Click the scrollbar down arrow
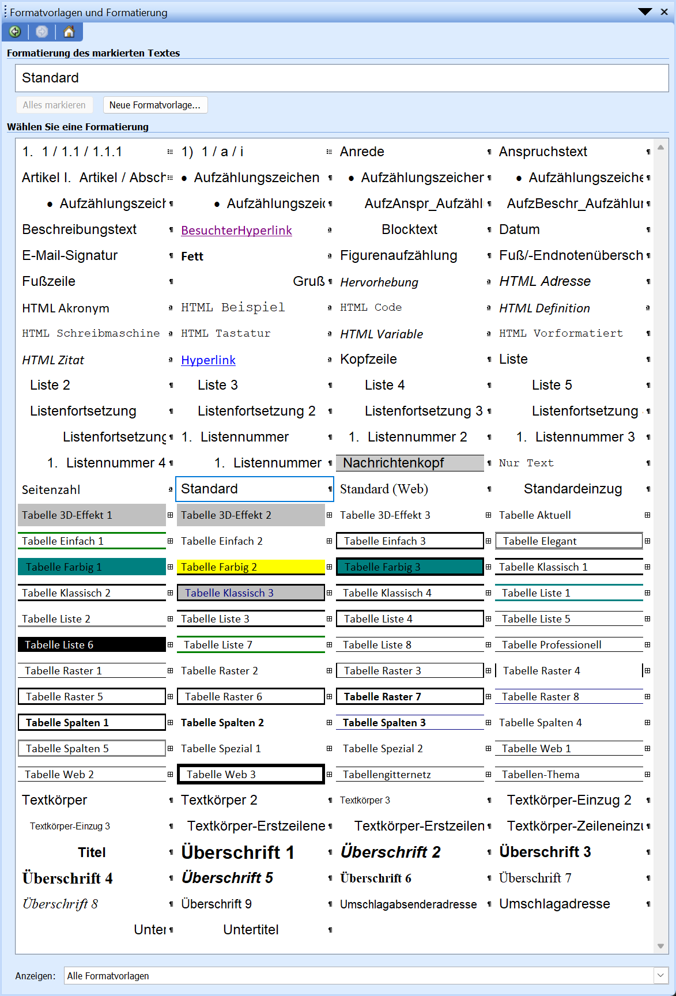Viewport: 676px width, 996px height. [x=660, y=946]
